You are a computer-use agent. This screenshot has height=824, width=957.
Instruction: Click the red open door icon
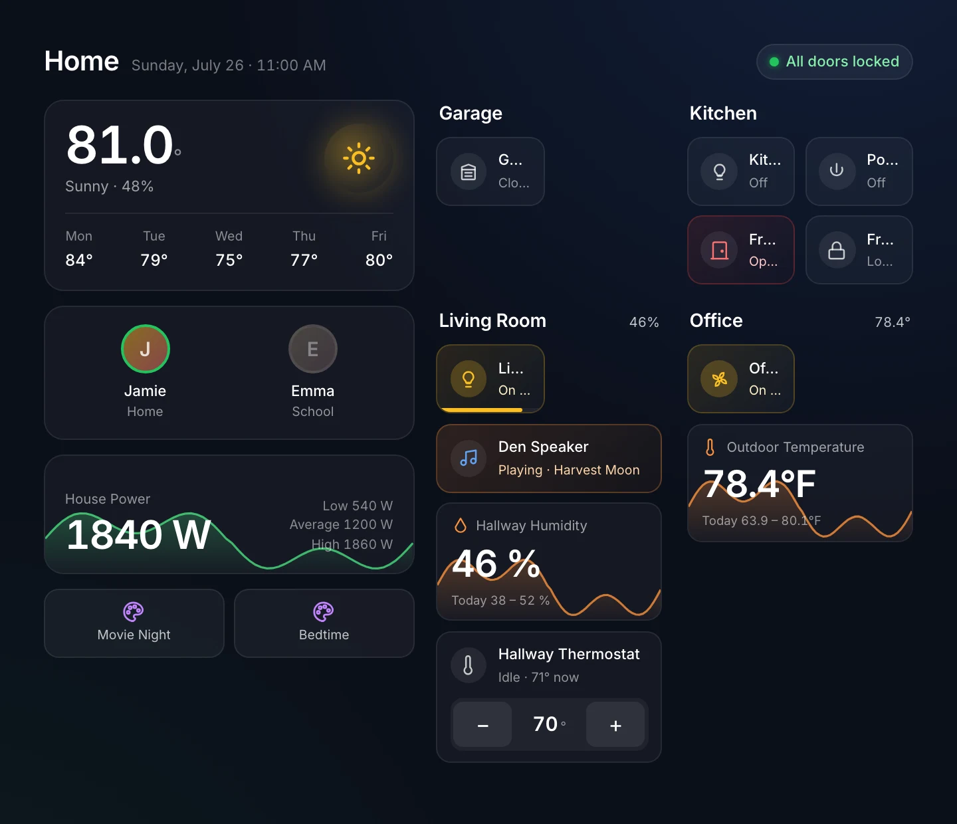720,250
